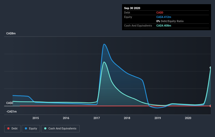Click the tooltip's Cash And Equivalents label

(138, 26)
